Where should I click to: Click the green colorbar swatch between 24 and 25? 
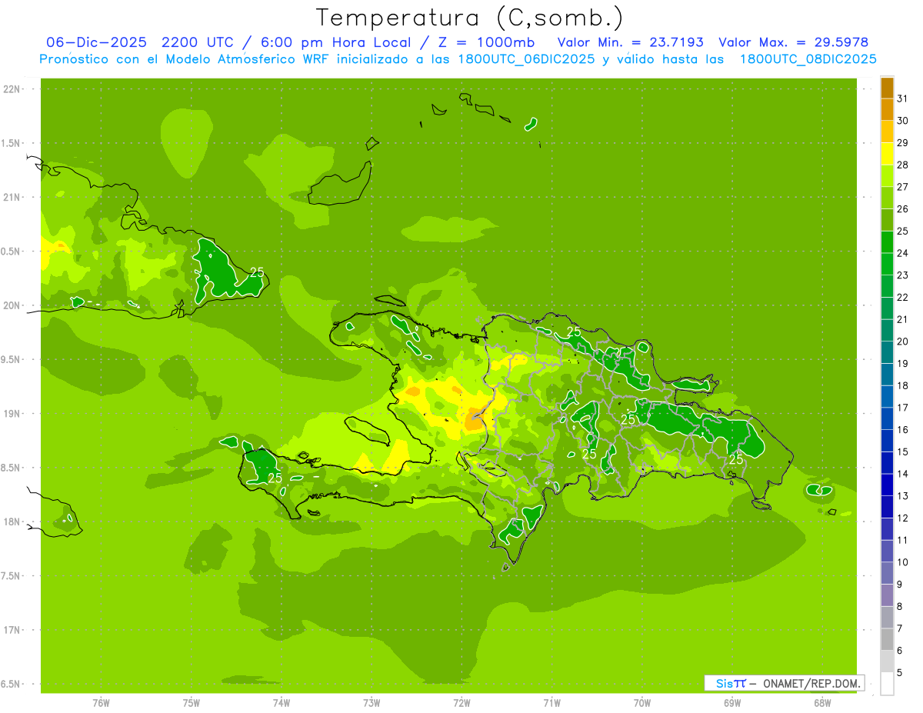tap(887, 242)
